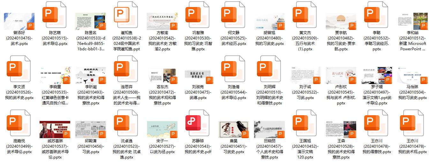Select 唐昊's 习武史 ink-painting thumbnail
Image resolution: width=429 pixels, height=162 pixels.
(x=233, y=129)
